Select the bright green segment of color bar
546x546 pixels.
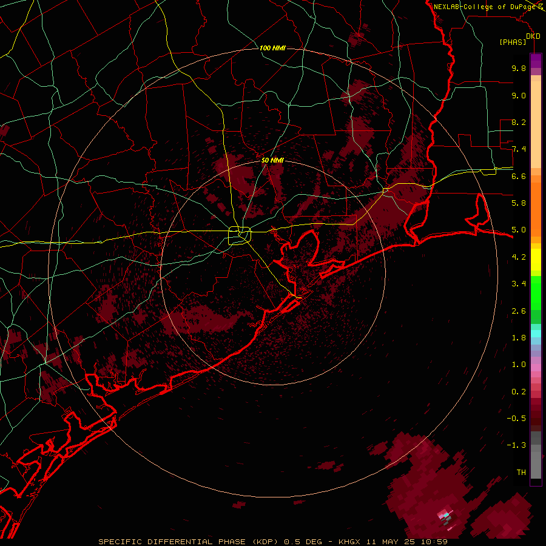point(536,292)
